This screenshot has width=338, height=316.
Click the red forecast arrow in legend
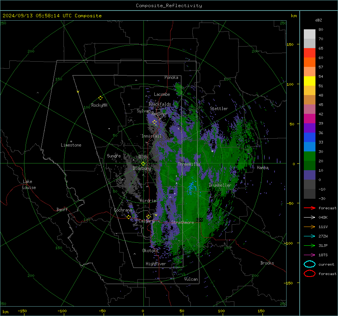click(309, 208)
